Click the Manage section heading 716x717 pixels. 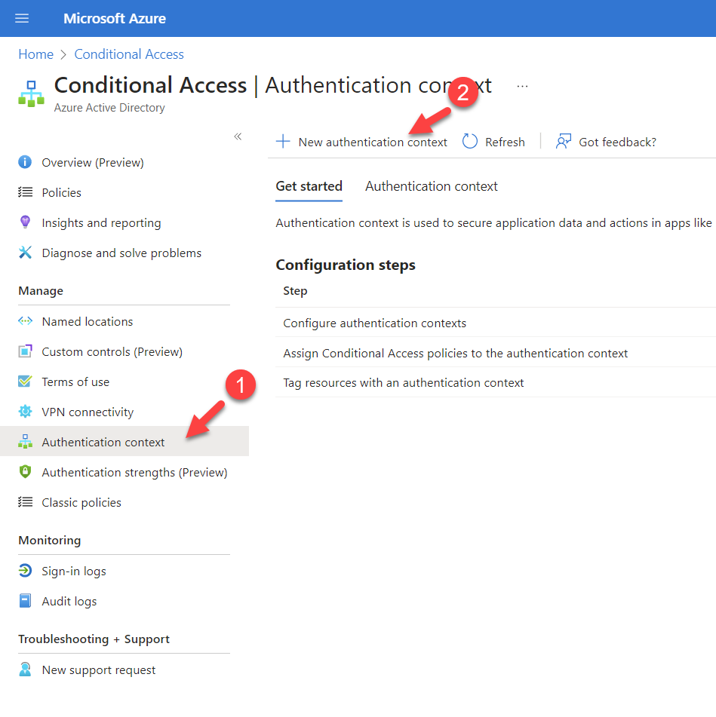pyautogui.click(x=41, y=291)
